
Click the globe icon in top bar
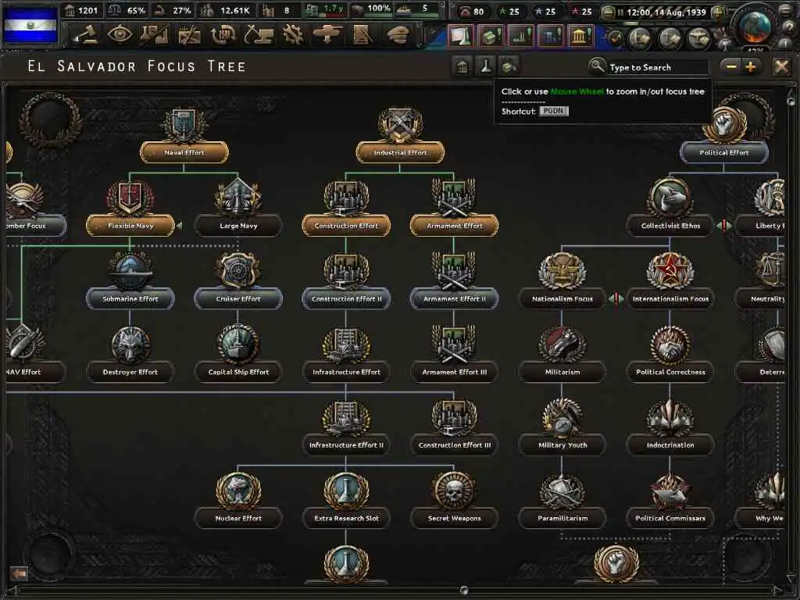(754, 26)
